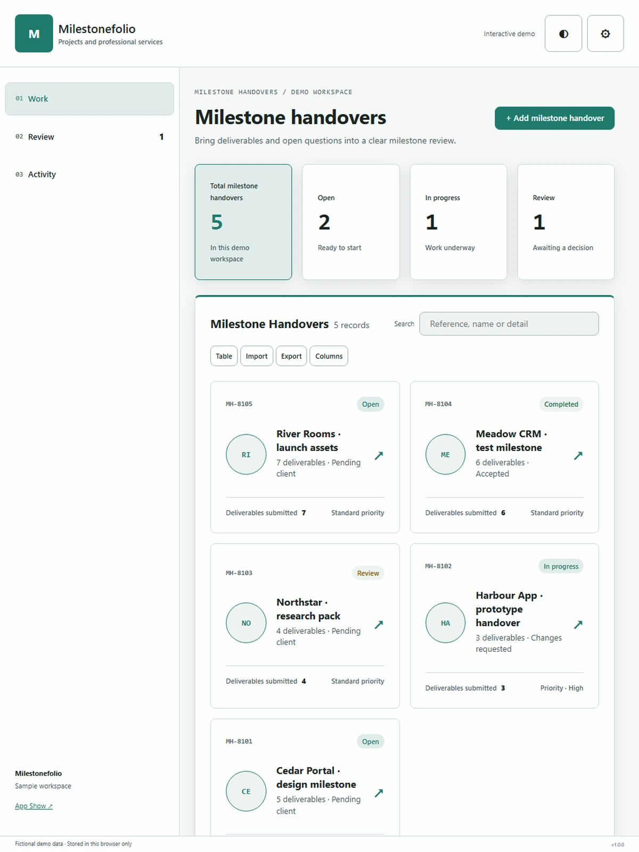Click the RI avatar circle
The image size is (639, 852).
(x=246, y=455)
